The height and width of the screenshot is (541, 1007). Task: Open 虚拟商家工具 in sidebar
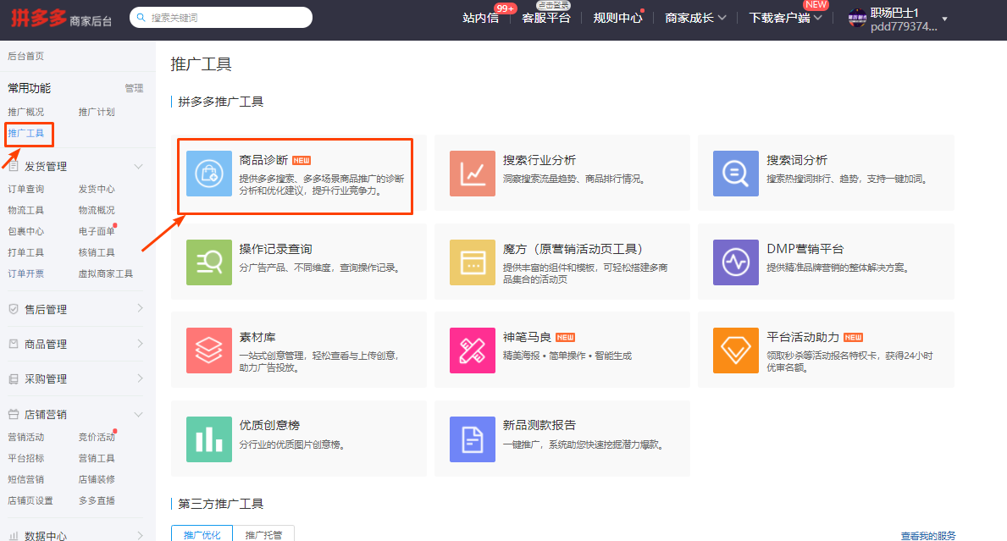click(105, 273)
